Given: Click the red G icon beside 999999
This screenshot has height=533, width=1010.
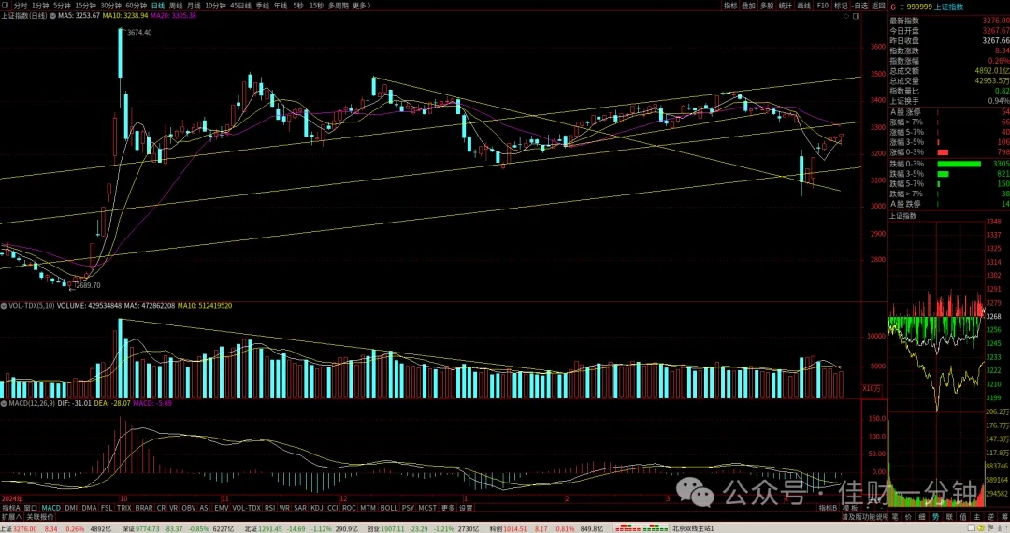Looking at the screenshot, I should [893, 7].
